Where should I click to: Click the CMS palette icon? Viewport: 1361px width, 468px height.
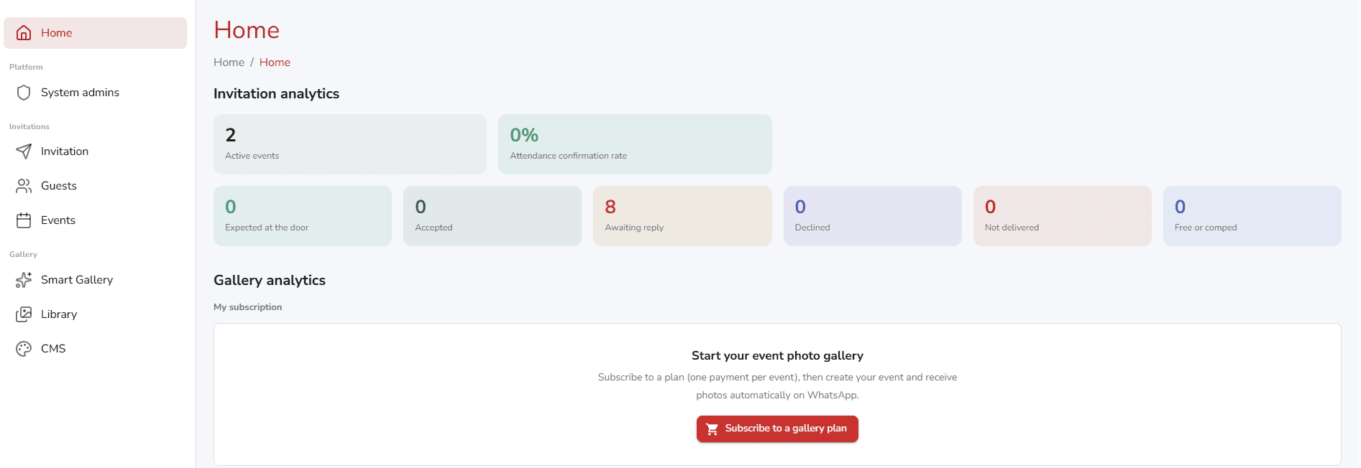tap(24, 349)
